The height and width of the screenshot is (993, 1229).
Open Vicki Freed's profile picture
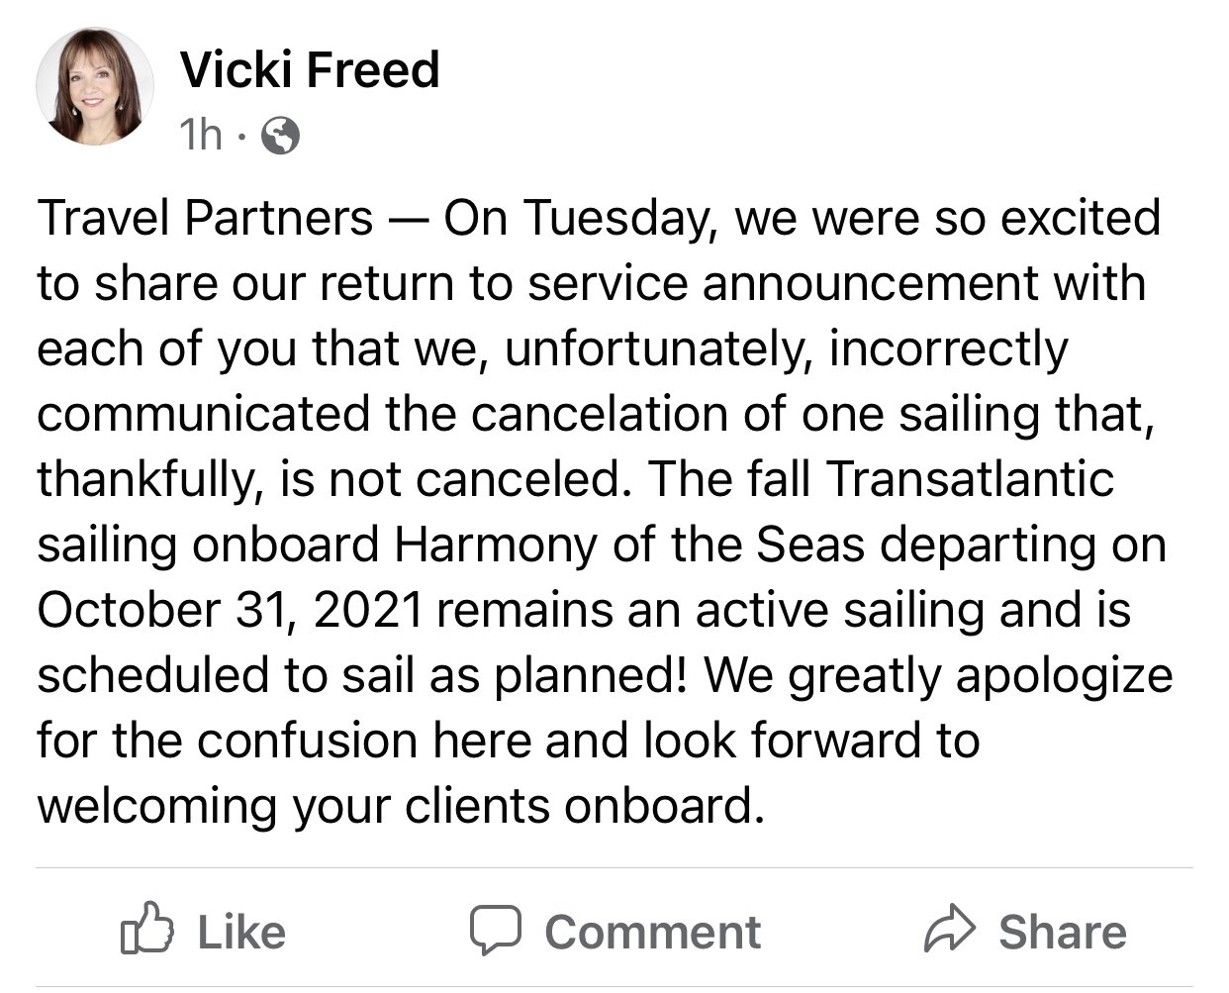(x=95, y=88)
